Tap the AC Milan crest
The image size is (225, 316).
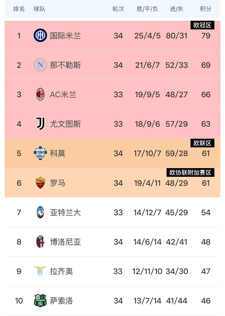point(40,94)
